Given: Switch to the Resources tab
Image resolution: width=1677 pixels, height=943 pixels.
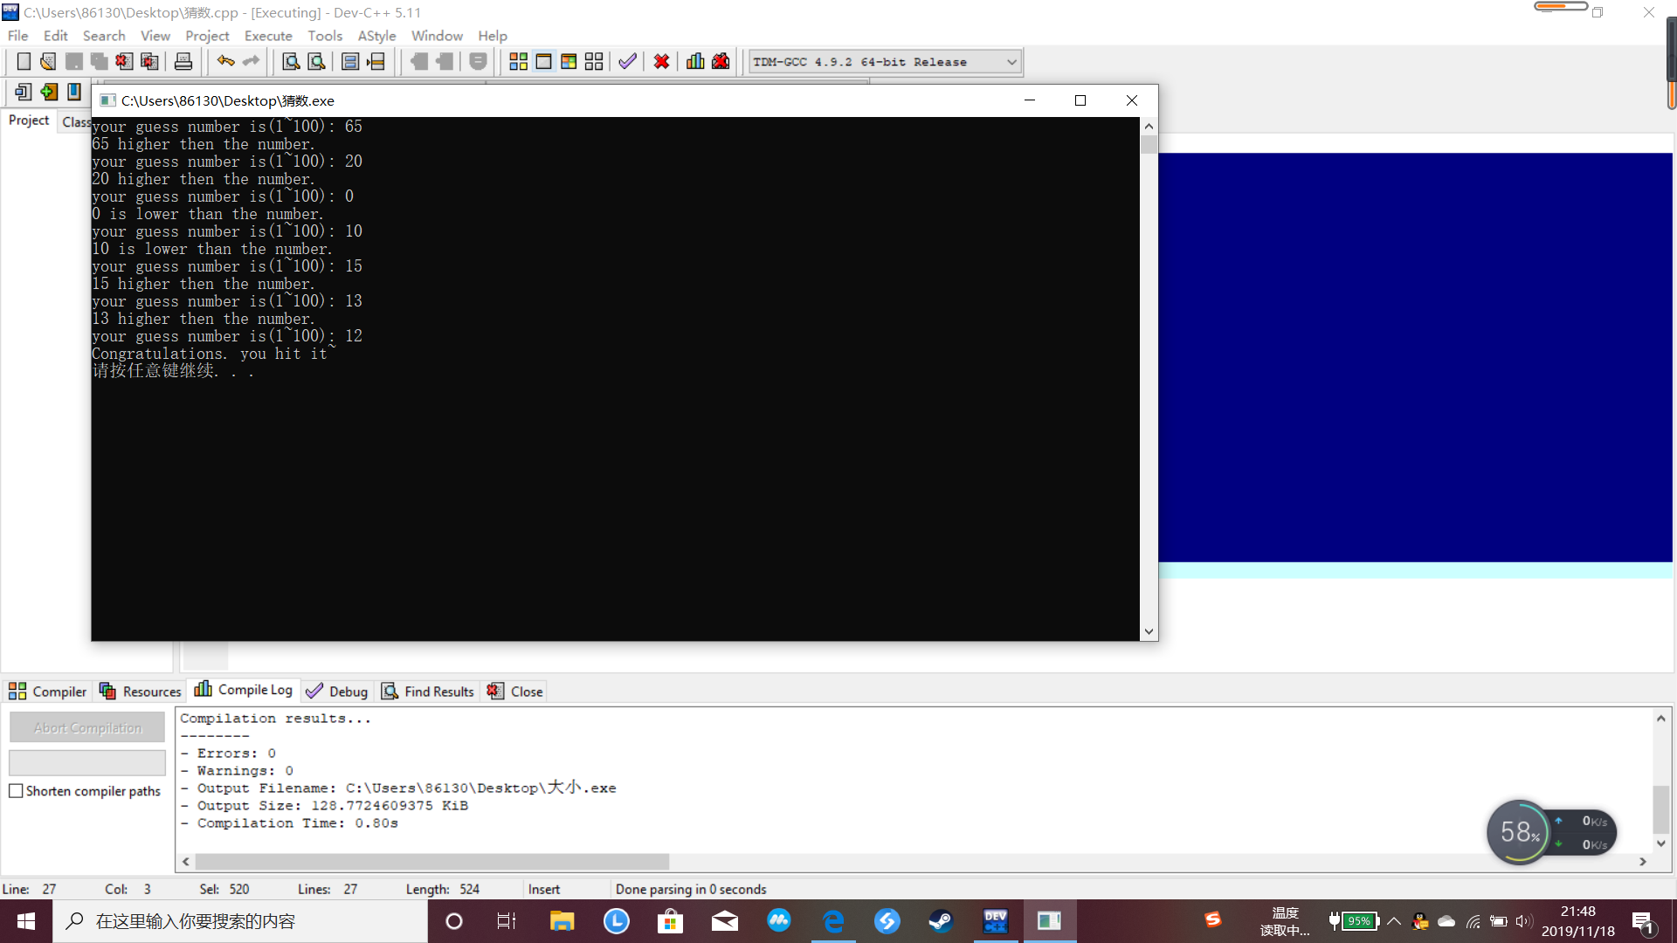Looking at the screenshot, I should coord(141,692).
